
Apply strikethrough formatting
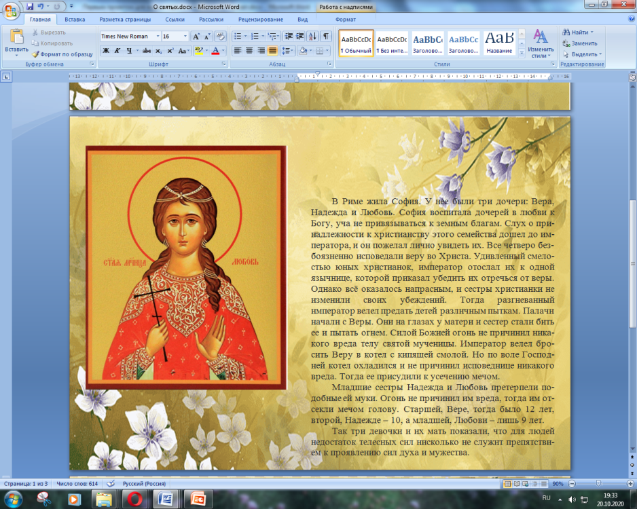coord(145,51)
